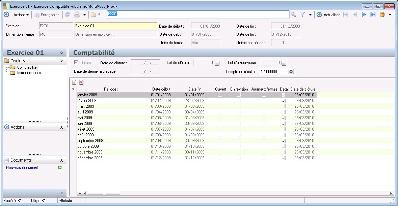Collapse the Onglets section
This screenshot has height=206, width=398.
61,61
